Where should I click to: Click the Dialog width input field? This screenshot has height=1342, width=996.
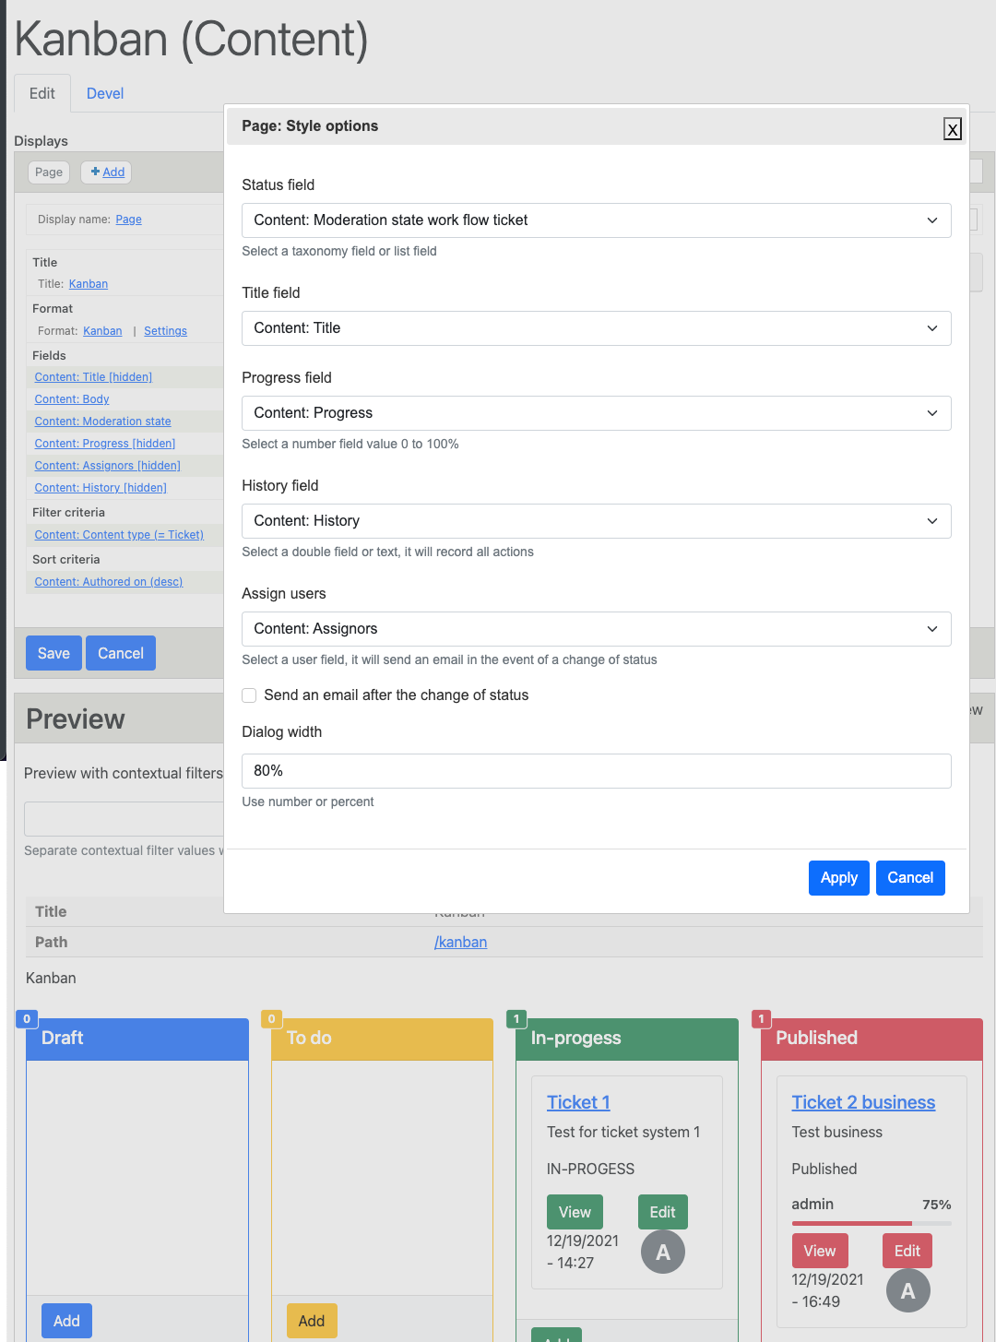[596, 771]
